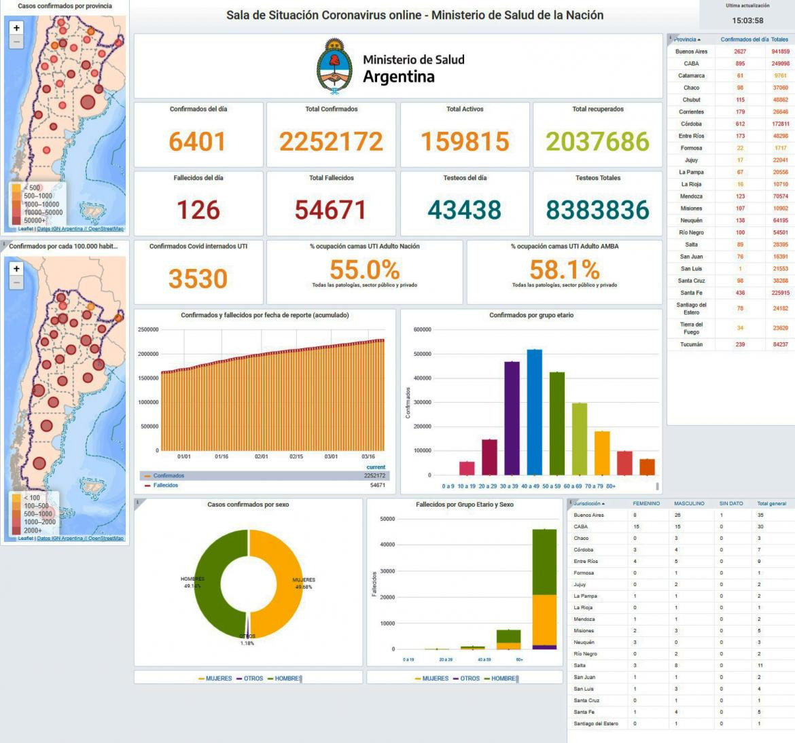Toggle the Fallecidos series in the accumulated chart legend
Screen dimensions: 795x743
[x=166, y=485]
